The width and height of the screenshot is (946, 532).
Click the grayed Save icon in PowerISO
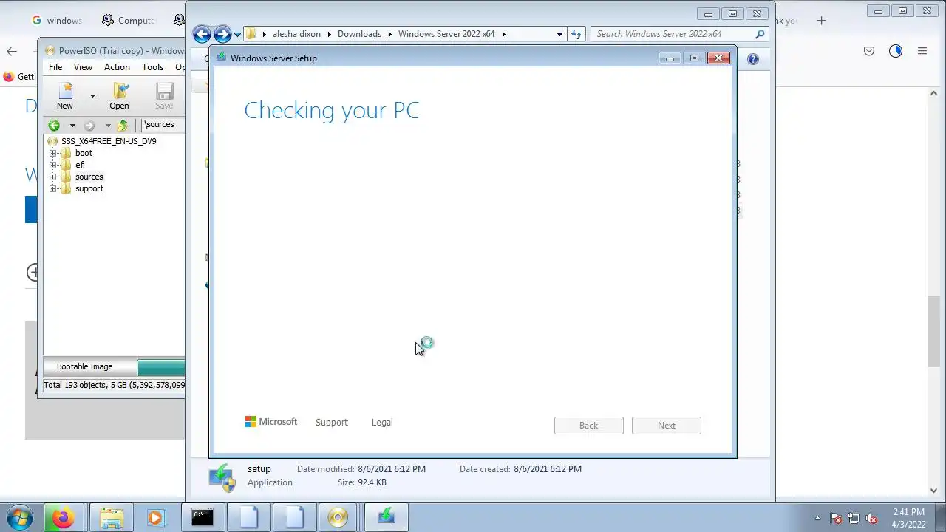[x=164, y=96]
